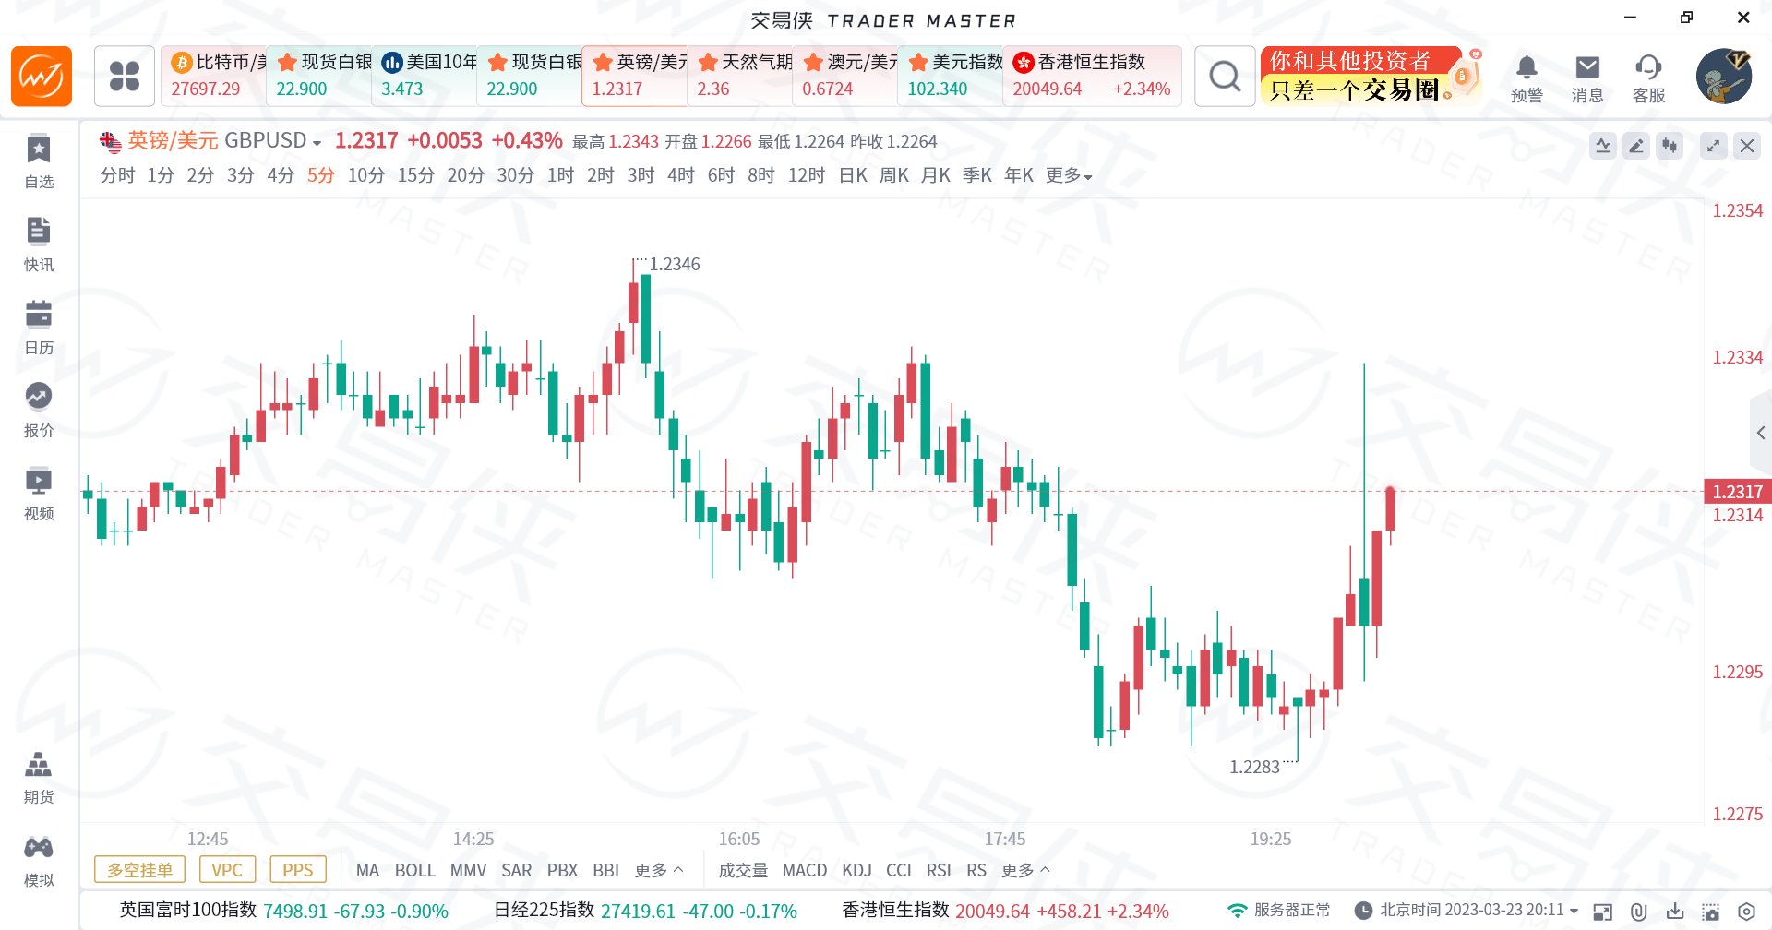
Task: Open the 报价 quotes panel
Action: (39, 411)
